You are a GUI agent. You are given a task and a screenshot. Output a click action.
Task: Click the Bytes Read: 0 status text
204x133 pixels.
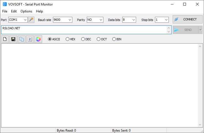(x=66, y=131)
